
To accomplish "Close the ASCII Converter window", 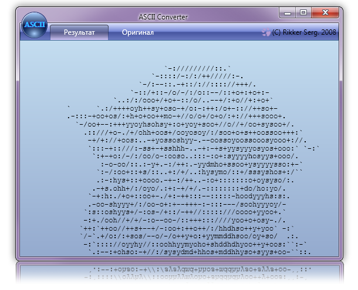I will pyautogui.click(x=323, y=12).
